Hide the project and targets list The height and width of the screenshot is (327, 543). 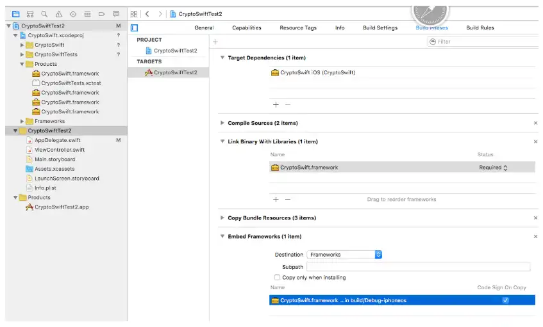[135, 28]
